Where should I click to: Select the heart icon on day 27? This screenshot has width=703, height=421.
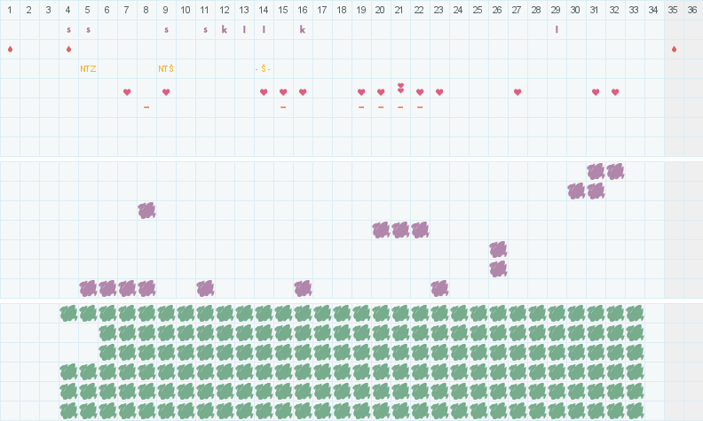click(x=517, y=92)
